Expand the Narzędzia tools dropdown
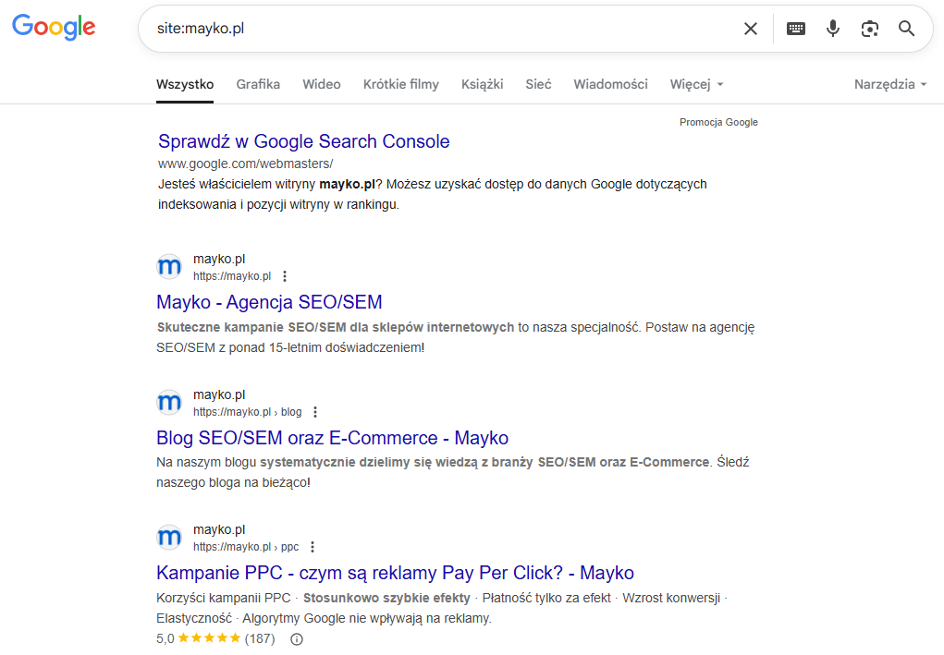The height and width of the screenshot is (655, 944). pos(890,84)
